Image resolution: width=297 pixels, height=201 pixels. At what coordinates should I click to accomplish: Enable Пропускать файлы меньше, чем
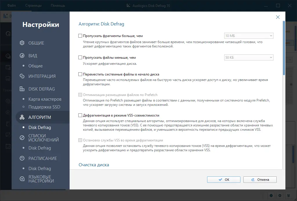pos(80,58)
